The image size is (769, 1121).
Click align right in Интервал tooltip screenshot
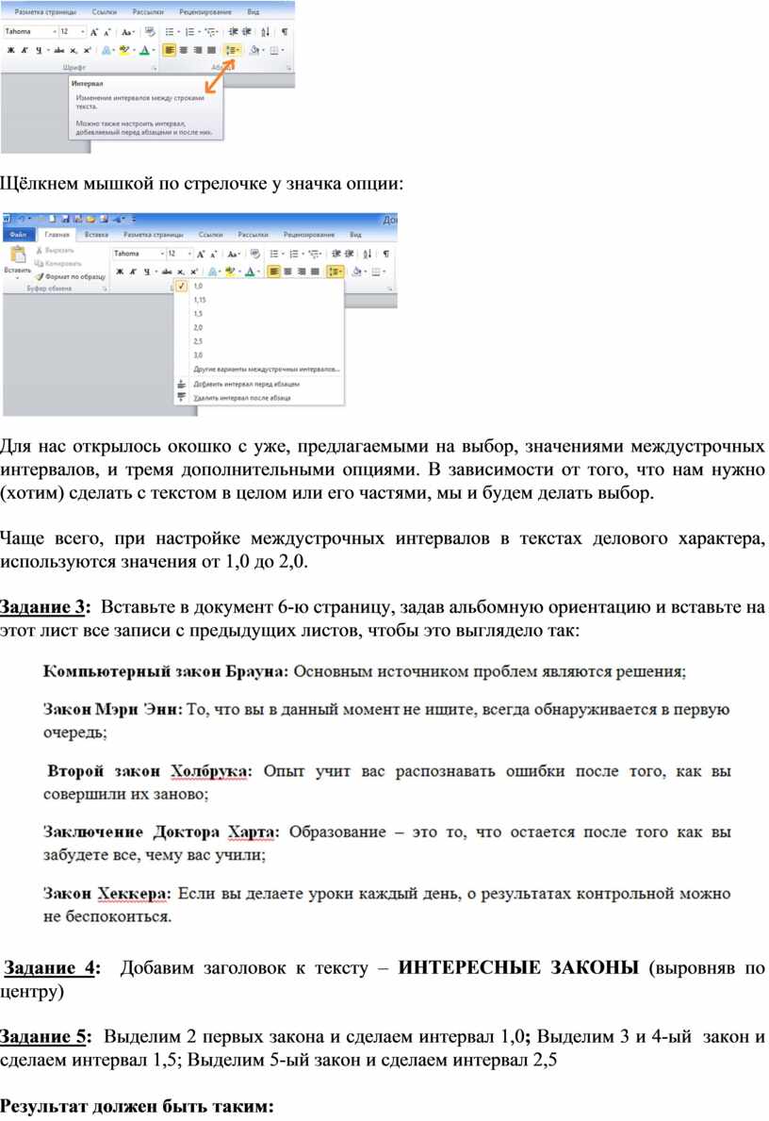tap(197, 50)
